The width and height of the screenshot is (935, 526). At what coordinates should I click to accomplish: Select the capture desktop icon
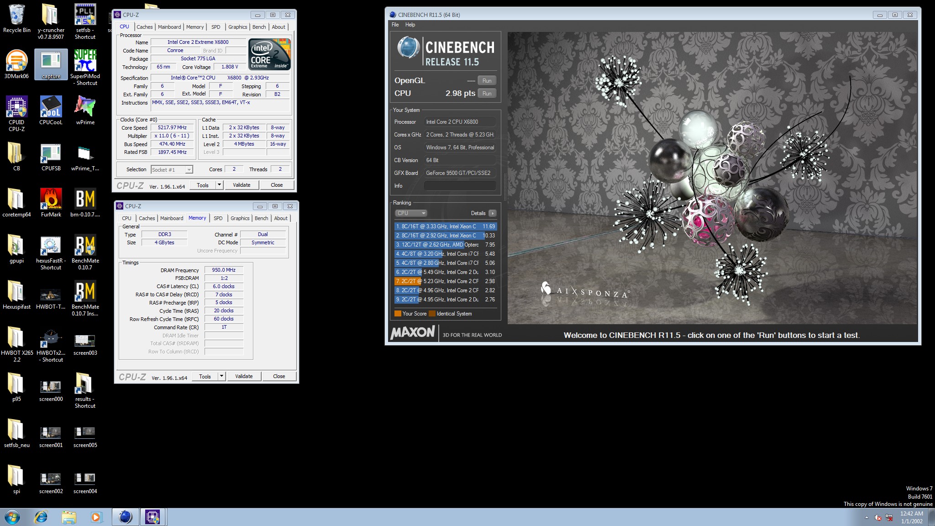pyautogui.click(x=51, y=65)
